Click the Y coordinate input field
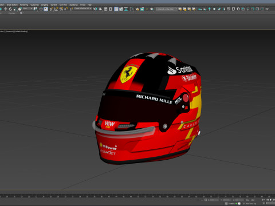 point(227,200)
